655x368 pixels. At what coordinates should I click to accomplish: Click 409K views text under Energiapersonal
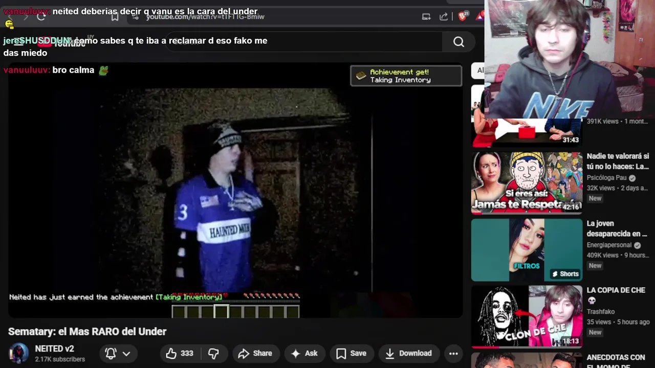[602, 255]
